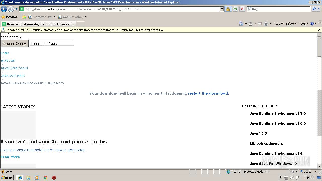322x181 pixels.
Task: Click the vertical scrollbar up arrow
Action: pos(319,35)
